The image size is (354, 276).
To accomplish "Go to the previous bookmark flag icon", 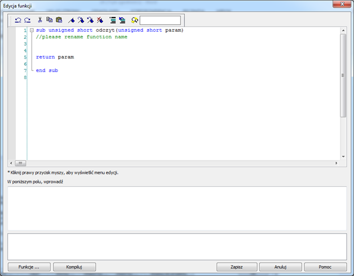I will [90, 20].
